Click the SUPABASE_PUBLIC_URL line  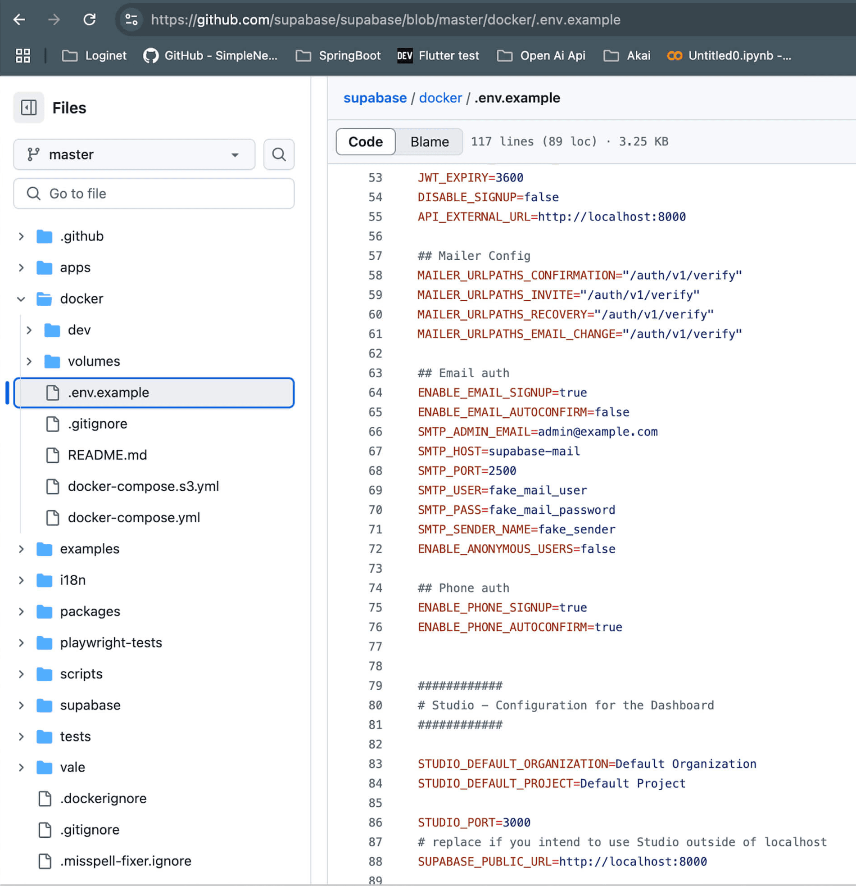tap(562, 862)
